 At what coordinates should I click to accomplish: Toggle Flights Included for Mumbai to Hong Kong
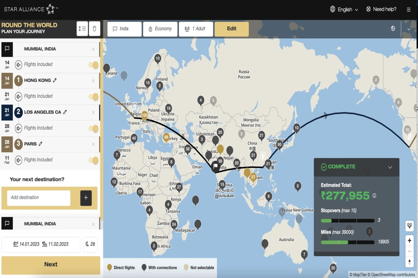coord(93,65)
